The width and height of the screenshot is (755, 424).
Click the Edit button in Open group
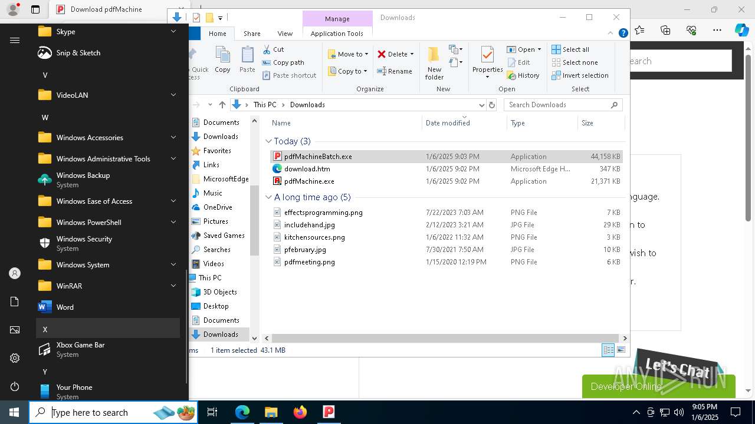click(x=518, y=62)
